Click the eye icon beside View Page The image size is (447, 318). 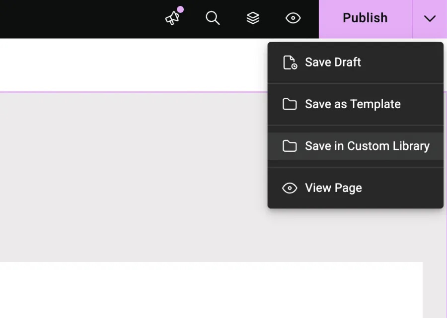pos(290,188)
